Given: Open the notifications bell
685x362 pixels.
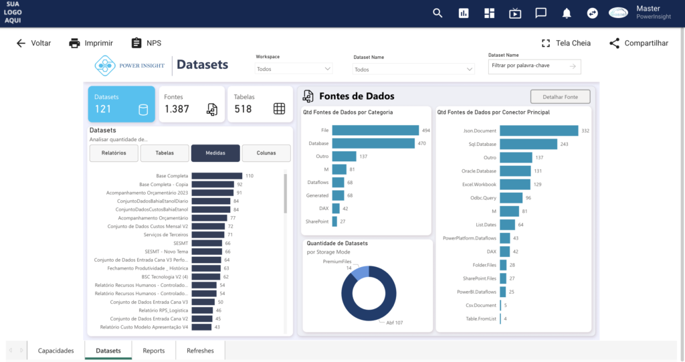Looking at the screenshot, I should point(567,13).
